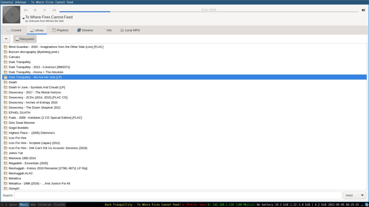The image size is (369, 207).
Task: Click the Filesystem breadcrumb button
Action: pyautogui.click(x=25, y=39)
